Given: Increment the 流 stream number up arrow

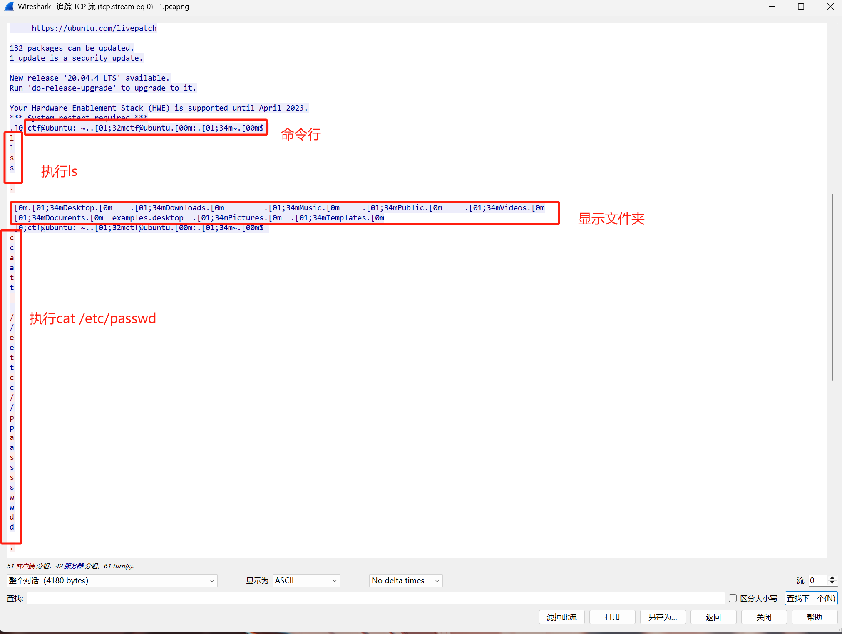Looking at the screenshot, I should (832, 578).
